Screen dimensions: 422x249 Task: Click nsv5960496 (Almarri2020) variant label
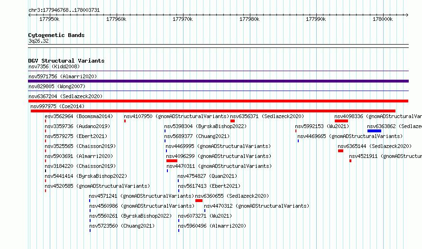212,226
